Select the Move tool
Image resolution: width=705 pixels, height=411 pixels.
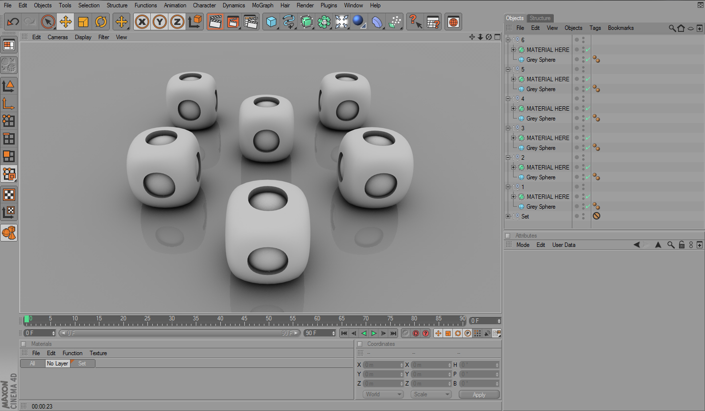pos(66,22)
